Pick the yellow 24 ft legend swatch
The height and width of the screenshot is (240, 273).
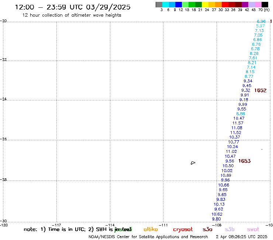click(205, 4)
